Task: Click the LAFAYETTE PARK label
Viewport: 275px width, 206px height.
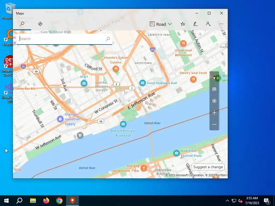Action: pyautogui.click(x=159, y=35)
